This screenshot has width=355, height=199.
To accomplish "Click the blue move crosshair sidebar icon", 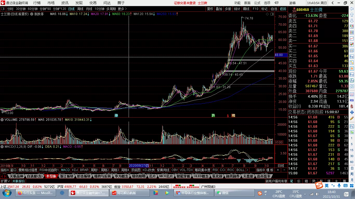I will (x=352, y=112).
